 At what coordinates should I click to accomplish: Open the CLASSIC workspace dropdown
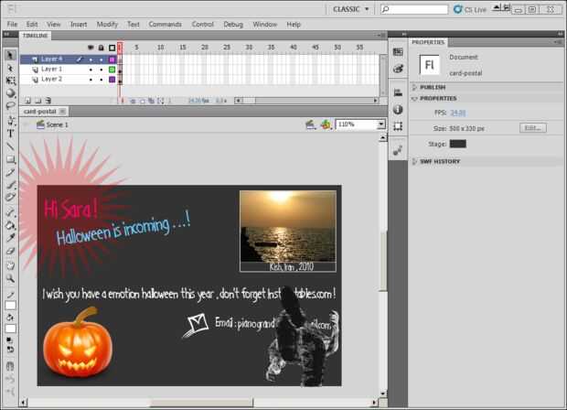click(350, 9)
